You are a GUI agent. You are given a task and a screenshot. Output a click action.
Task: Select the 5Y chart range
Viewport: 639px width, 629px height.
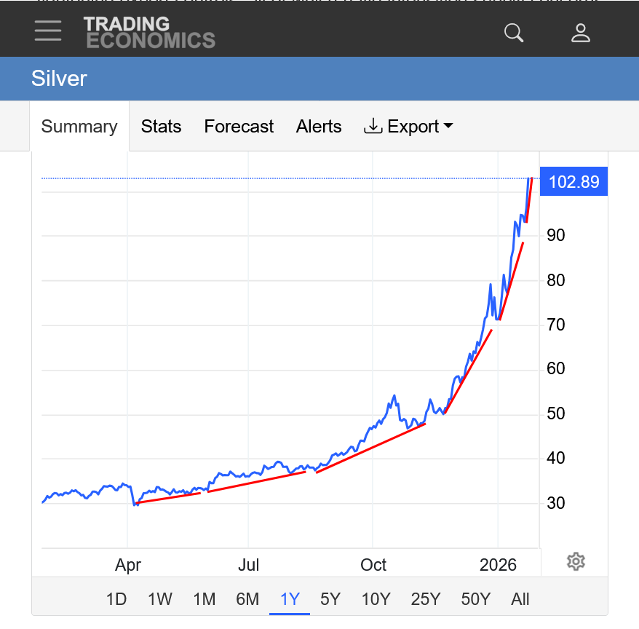[330, 599]
